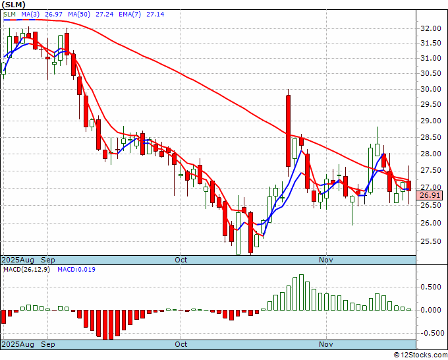Viewport: 448px width, 360px height.
Task: Click the MACD:0.019 value label
Action: coord(76,270)
